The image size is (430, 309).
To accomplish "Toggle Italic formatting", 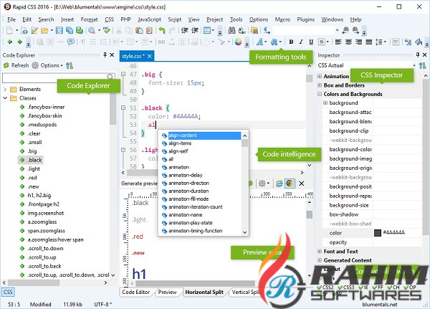I will (301, 42).
